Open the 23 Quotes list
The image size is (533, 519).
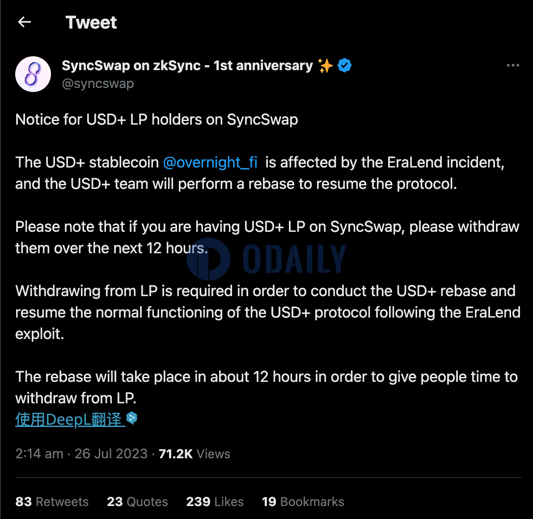(137, 502)
